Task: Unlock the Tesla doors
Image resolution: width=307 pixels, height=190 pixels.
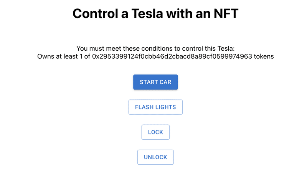Action: coord(155,157)
